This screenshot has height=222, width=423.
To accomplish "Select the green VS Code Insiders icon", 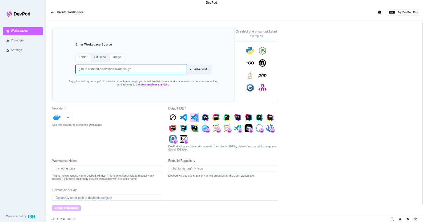I will click(x=238, y=128).
